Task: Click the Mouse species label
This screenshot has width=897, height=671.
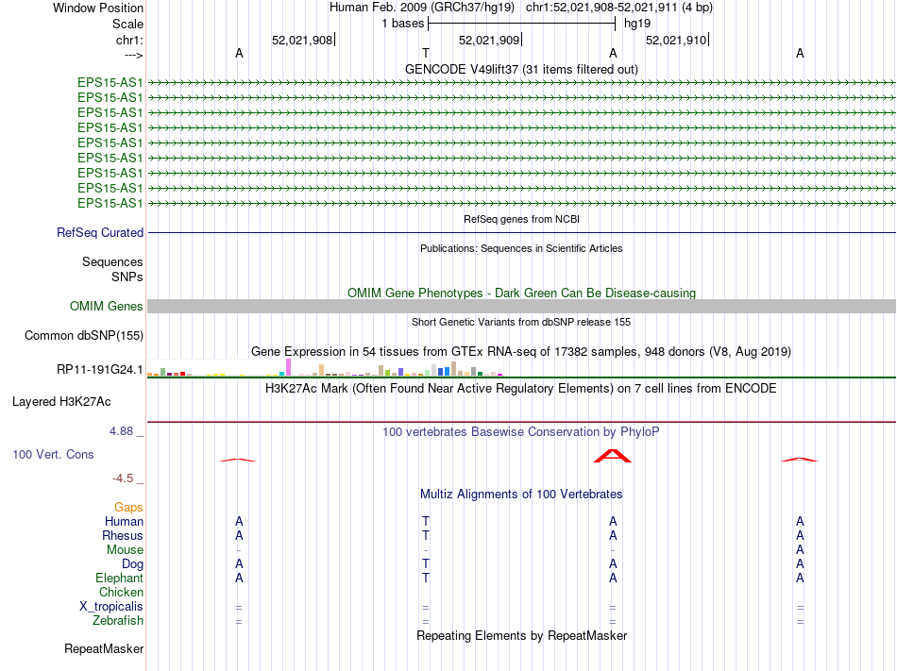Action: [125, 550]
